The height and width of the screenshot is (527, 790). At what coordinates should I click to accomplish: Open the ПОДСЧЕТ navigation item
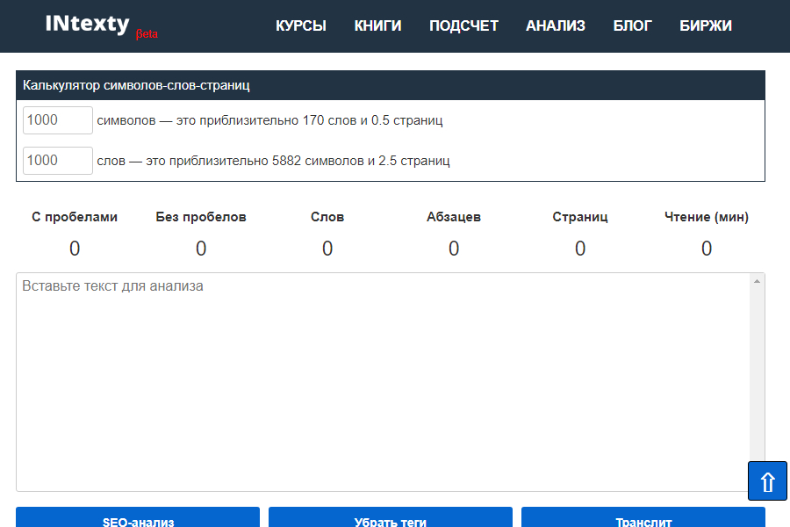click(463, 26)
